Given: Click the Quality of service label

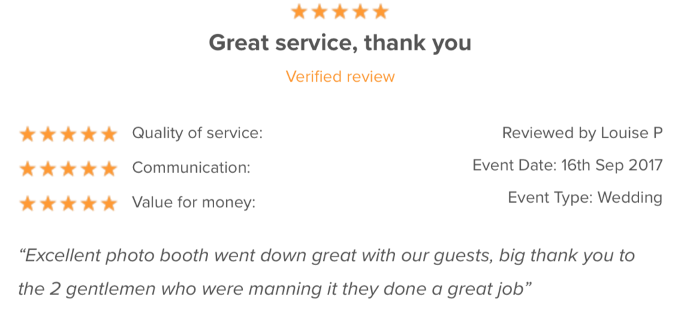Looking at the screenshot, I should [x=198, y=133].
